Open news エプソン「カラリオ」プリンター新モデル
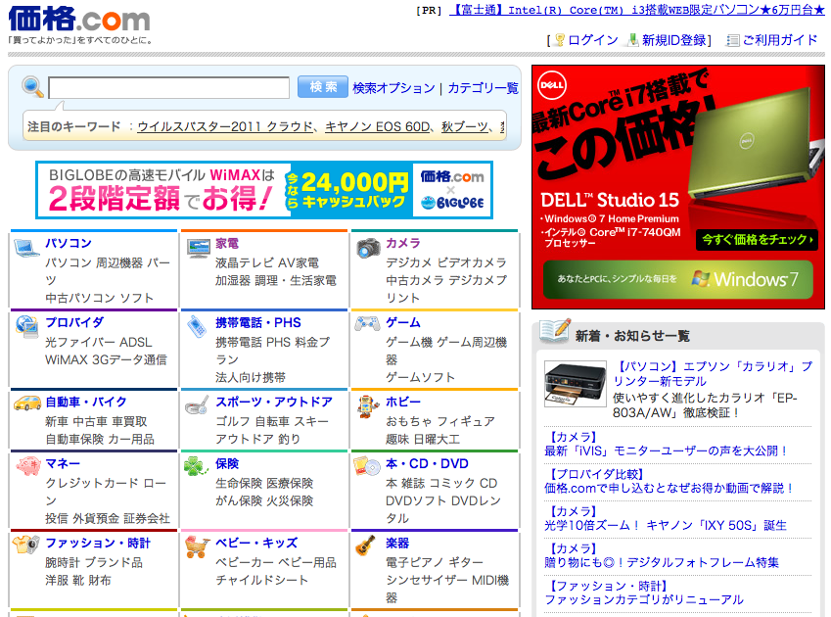 coord(713,374)
